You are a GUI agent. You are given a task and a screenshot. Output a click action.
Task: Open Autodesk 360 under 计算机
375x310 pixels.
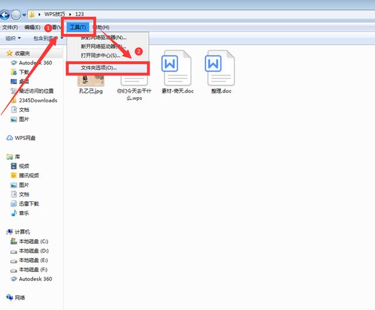pyautogui.click(x=35, y=279)
